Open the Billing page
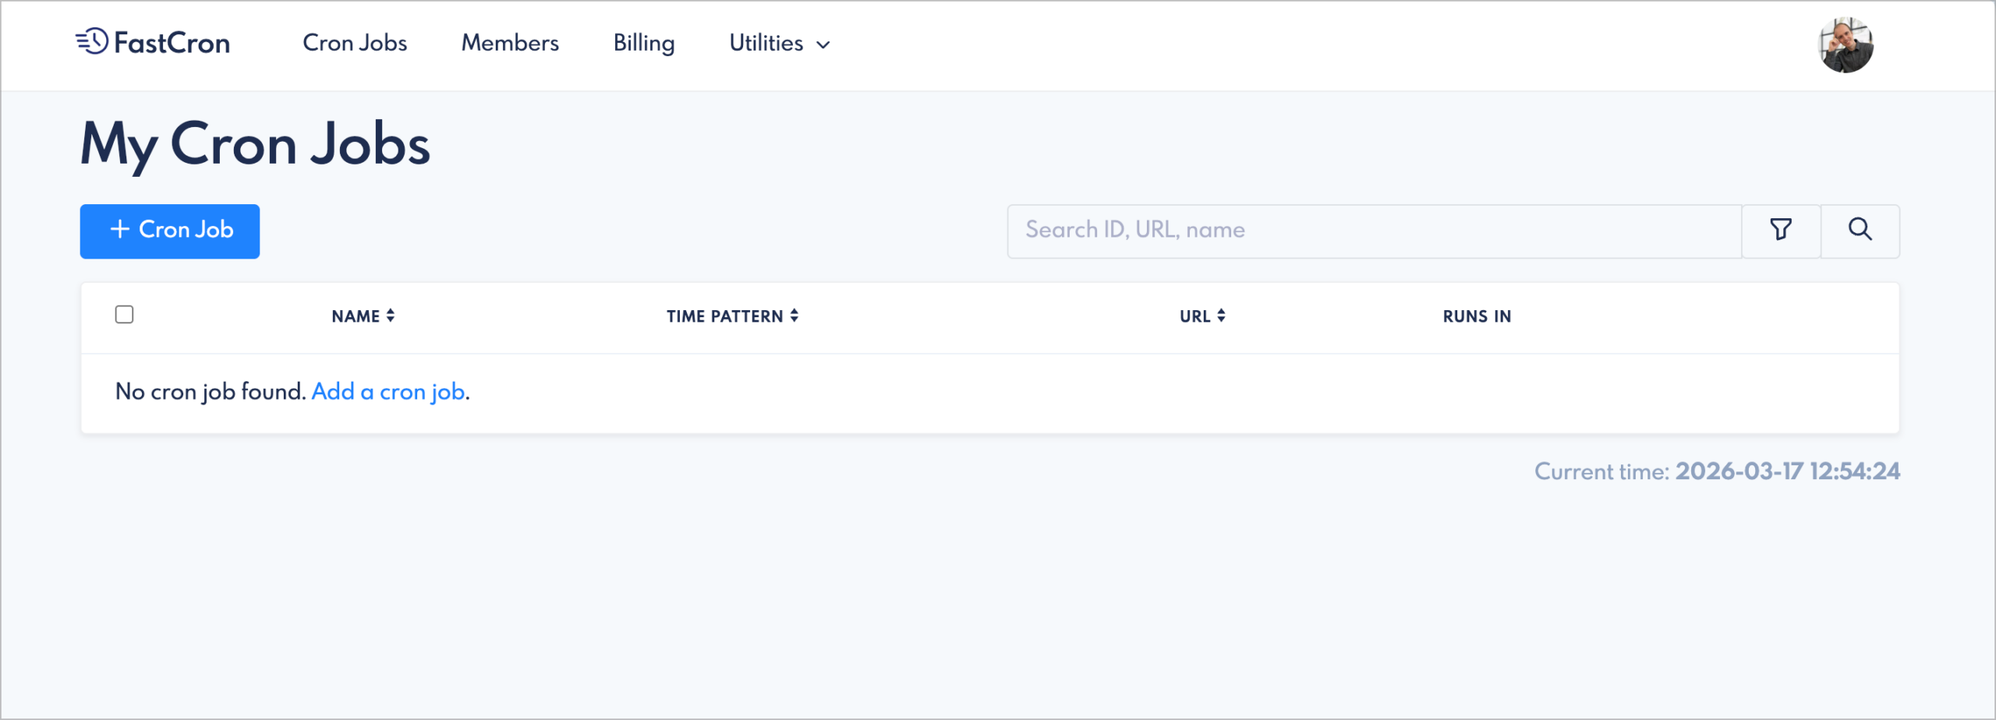This screenshot has width=1996, height=720. point(643,44)
